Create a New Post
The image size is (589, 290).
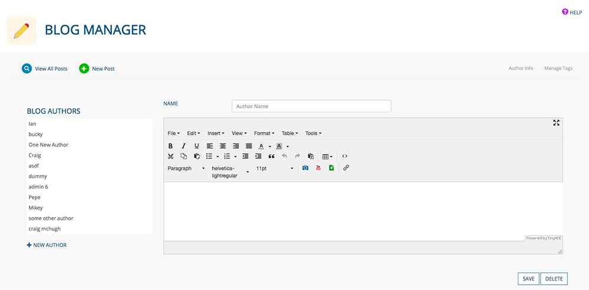coord(97,69)
